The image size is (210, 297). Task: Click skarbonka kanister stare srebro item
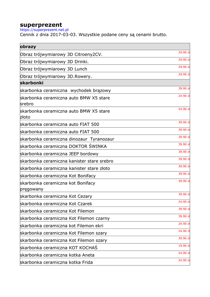tap(67, 161)
